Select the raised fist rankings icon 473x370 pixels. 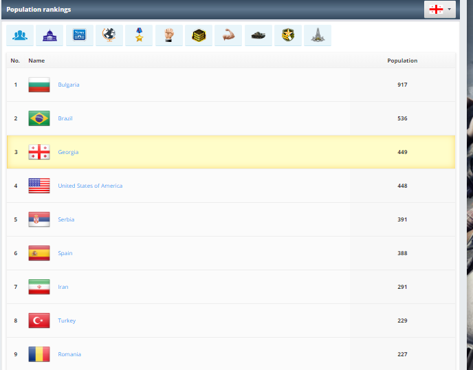(169, 35)
